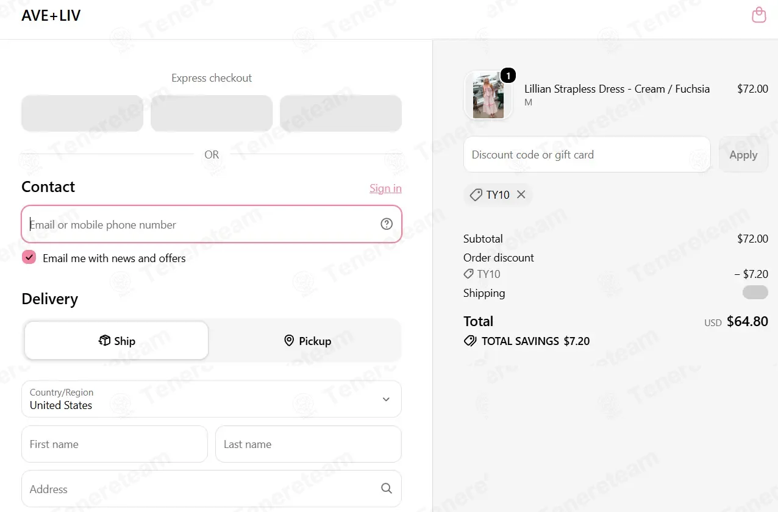Click the Sign in link
Viewport: 778px width, 512px height.
coord(385,188)
